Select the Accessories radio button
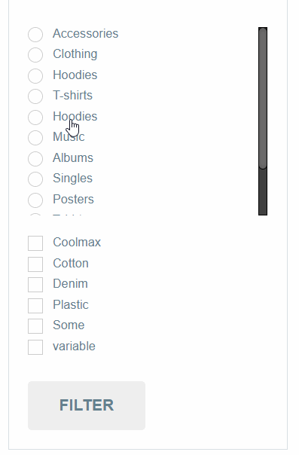299x455 pixels. (35, 35)
